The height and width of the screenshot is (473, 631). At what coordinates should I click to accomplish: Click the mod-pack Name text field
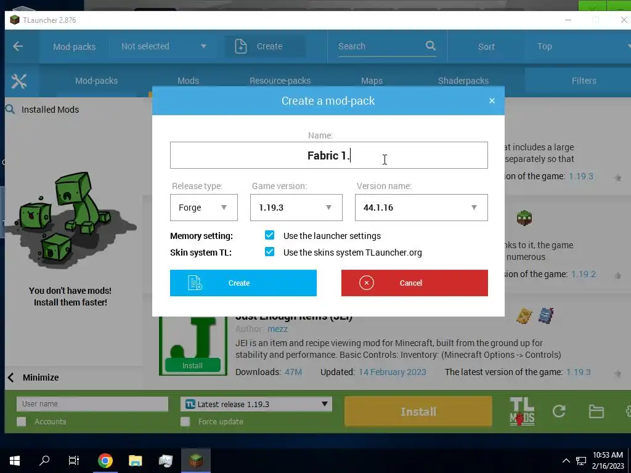pos(329,155)
